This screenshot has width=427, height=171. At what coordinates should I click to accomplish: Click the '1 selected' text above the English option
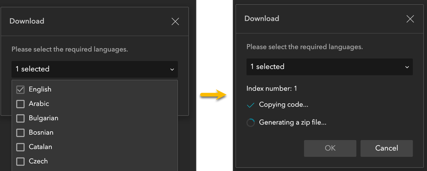(33, 69)
